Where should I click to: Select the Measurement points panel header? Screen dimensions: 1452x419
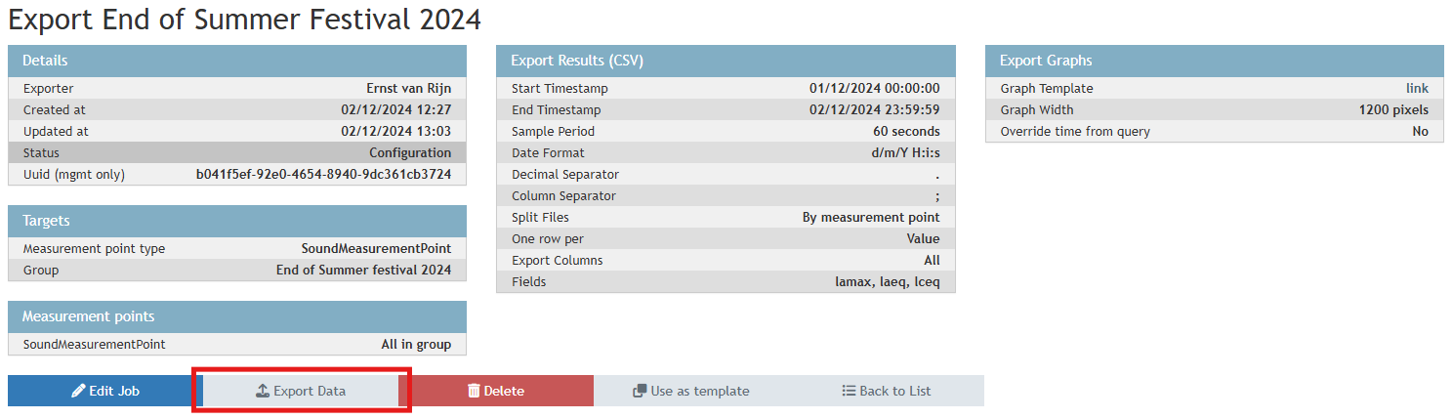tap(237, 316)
